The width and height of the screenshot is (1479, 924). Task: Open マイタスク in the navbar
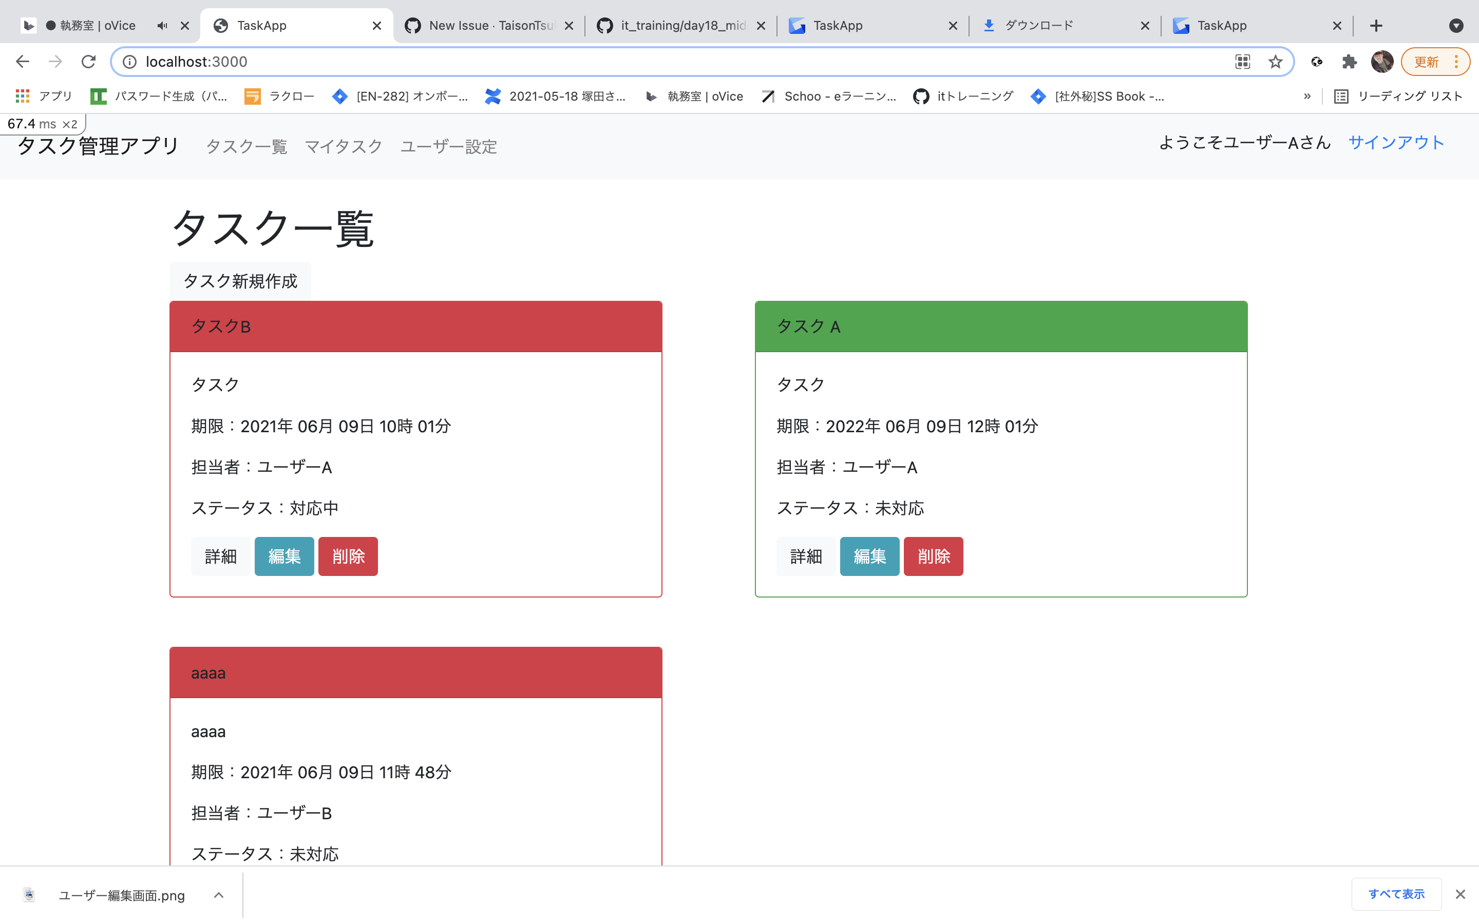pyautogui.click(x=344, y=147)
